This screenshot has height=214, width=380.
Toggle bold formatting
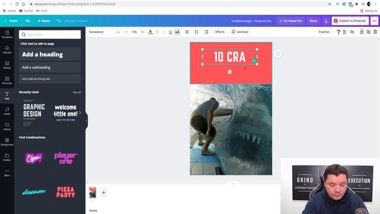click(157, 32)
